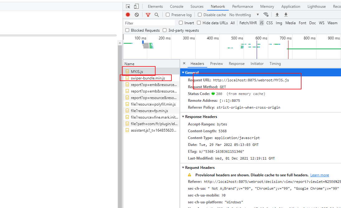Switch to the Console tab
Viewport: 341px width, 208px height.
(x=177, y=7)
